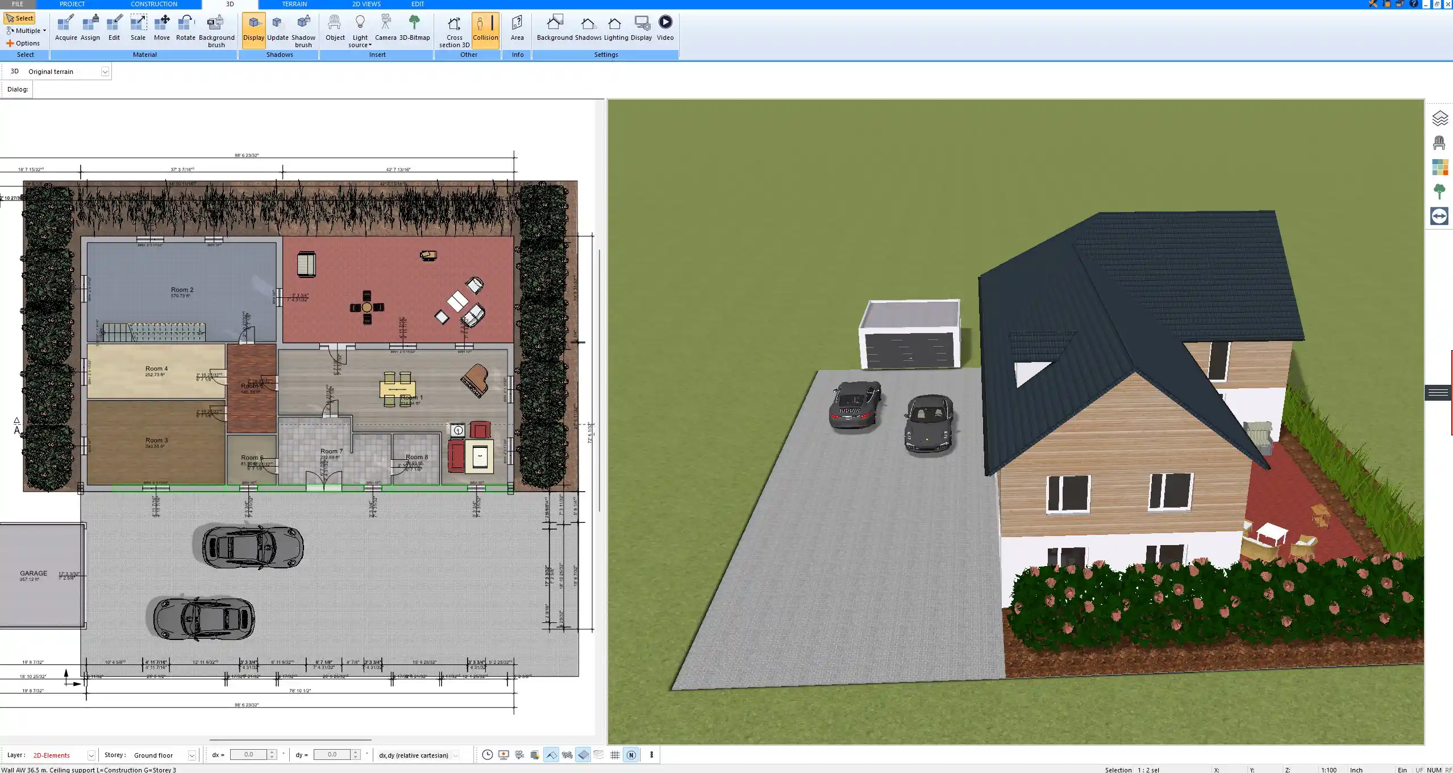Switch to the TERRAIN ribbon tab
This screenshot has height=773, width=1453.
click(x=293, y=4)
